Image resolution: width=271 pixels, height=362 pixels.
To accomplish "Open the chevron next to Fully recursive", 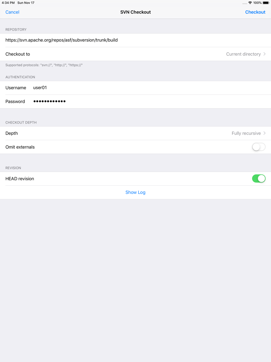I will (x=264, y=133).
